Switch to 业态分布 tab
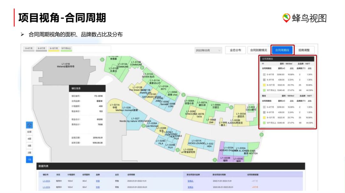The height and width of the screenshot is (193, 345). tap(235, 50)
